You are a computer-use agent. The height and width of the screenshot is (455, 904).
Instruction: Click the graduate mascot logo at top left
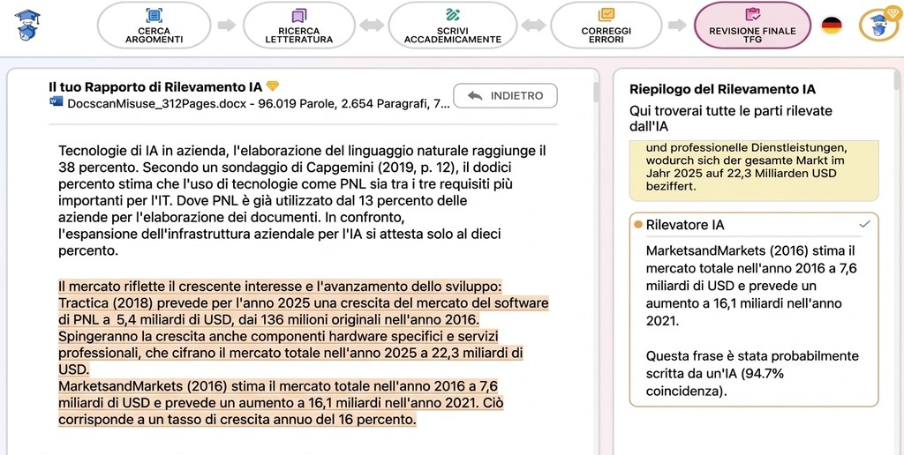[x=27, y=24]
